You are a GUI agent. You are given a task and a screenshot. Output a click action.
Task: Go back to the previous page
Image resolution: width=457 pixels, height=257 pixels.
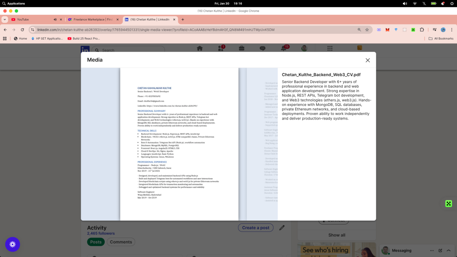coord(5,30)
